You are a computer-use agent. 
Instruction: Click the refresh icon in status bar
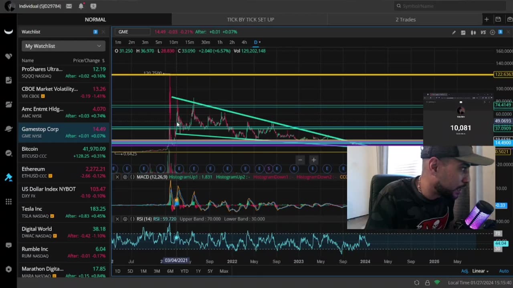pyautogui.click(x=417, y=283)
